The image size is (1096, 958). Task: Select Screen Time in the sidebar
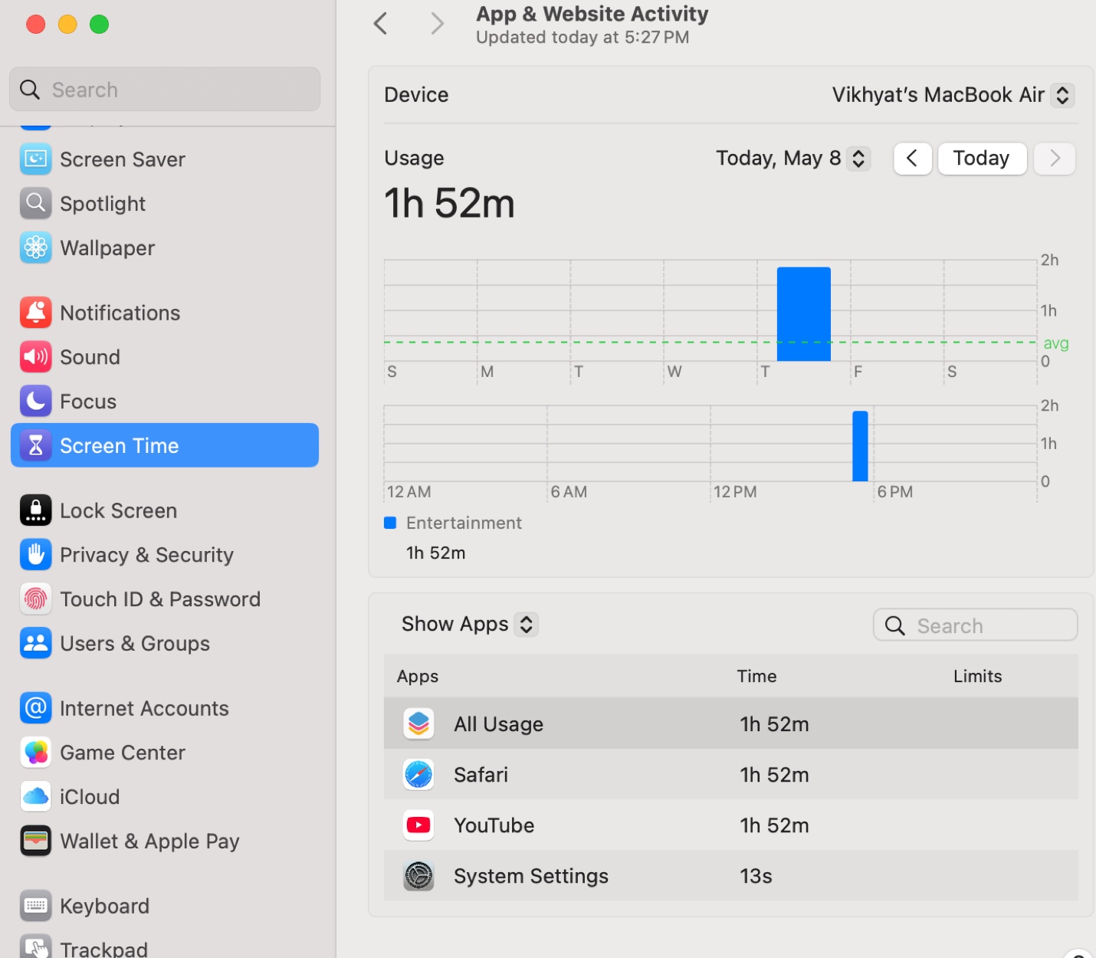[120, 445]
